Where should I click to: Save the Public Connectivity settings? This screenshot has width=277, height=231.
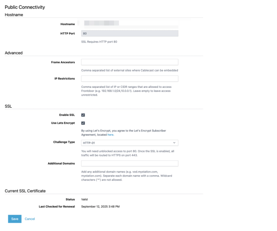[x=15, y=219]
